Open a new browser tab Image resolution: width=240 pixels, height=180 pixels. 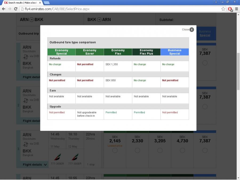pyautogui.click(x=46, y=3)
